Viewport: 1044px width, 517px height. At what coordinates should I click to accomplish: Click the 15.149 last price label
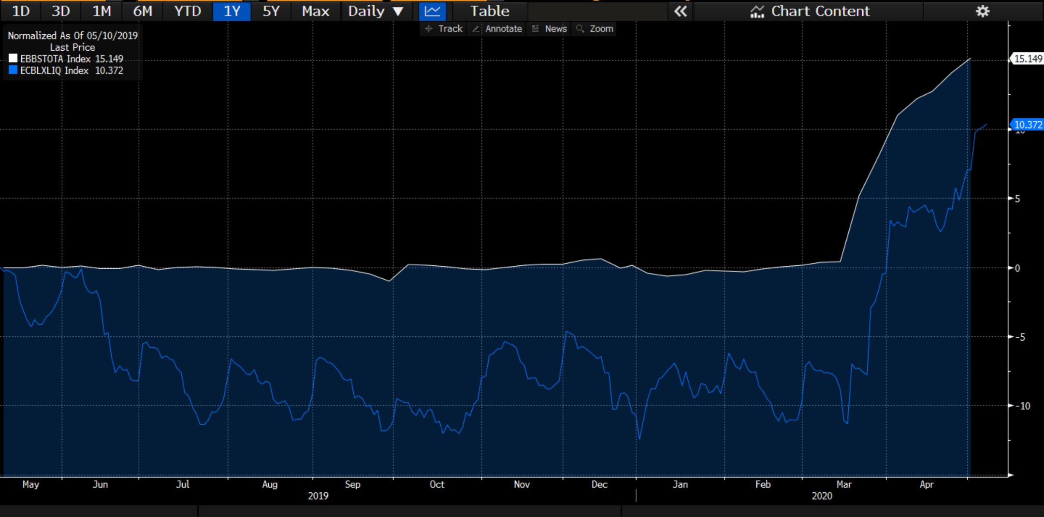click(x=1028, y=59)
